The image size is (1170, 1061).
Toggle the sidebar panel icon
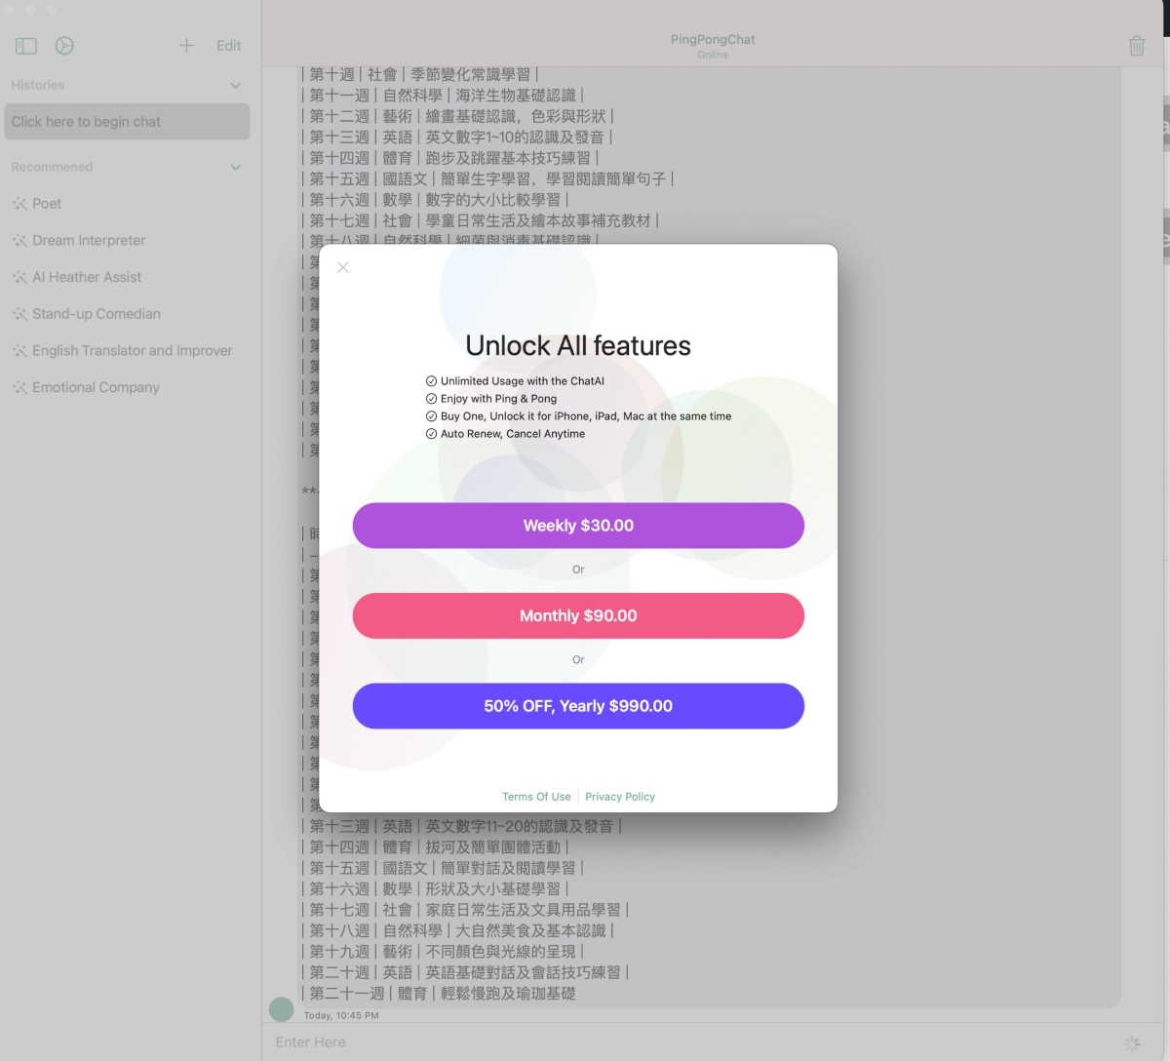coord(26,46)
